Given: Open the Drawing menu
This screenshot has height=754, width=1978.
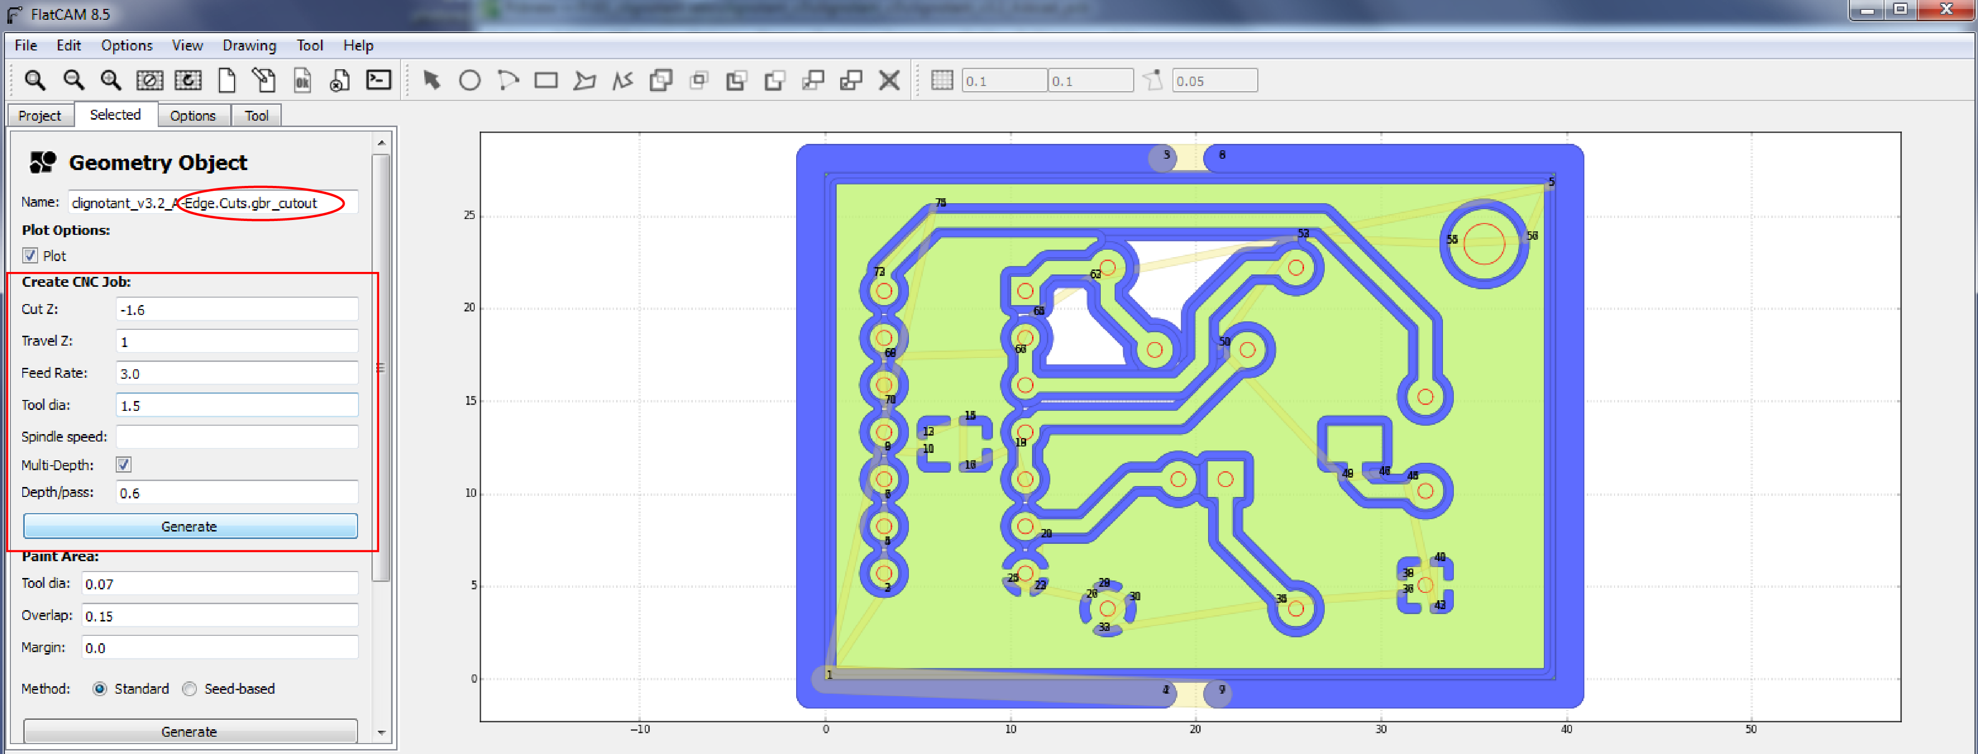Looking at the screenshot, I should point(249,45).
